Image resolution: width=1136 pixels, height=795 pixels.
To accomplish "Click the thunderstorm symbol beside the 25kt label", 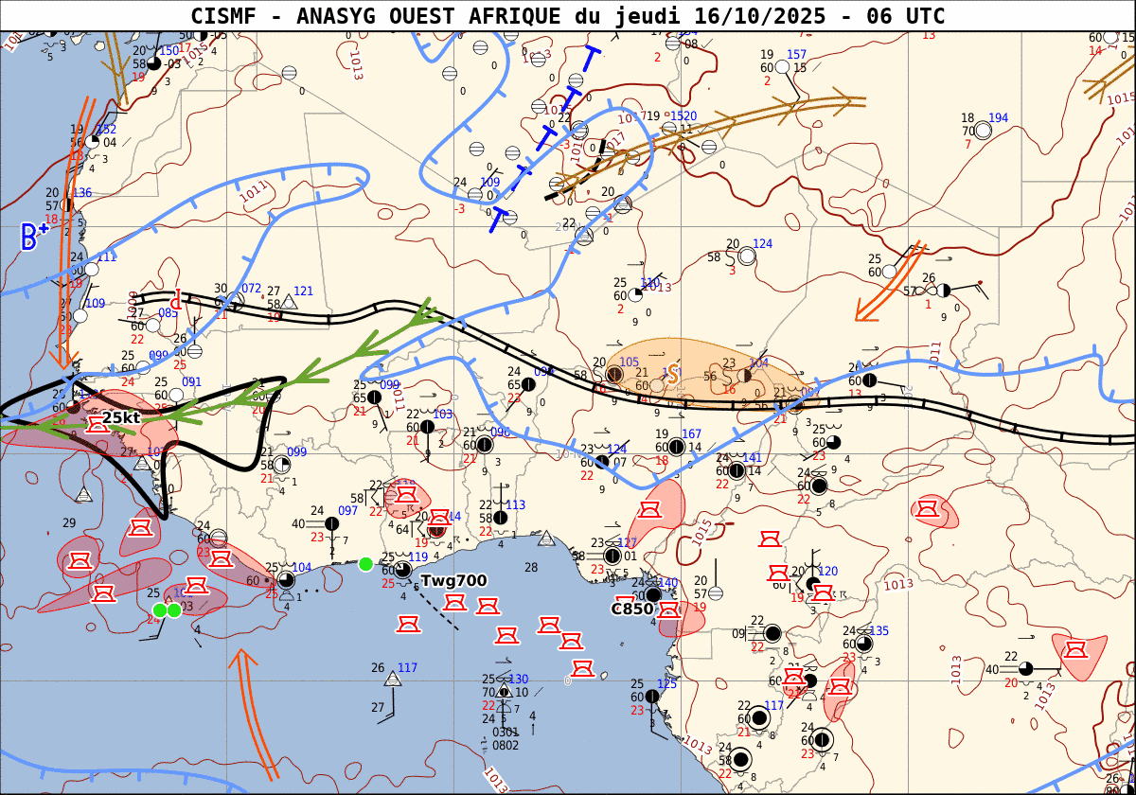I will click(x=98, y=425).
